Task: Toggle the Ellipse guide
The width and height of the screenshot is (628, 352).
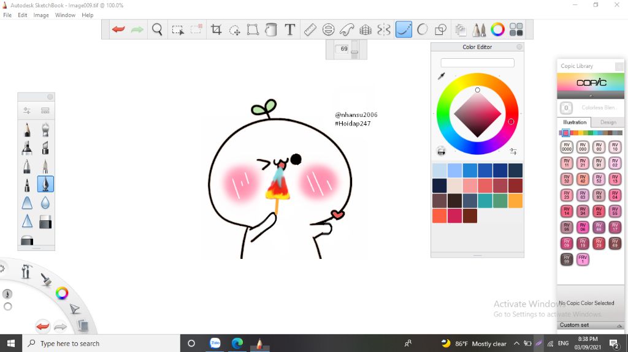Action: [329, 29]
